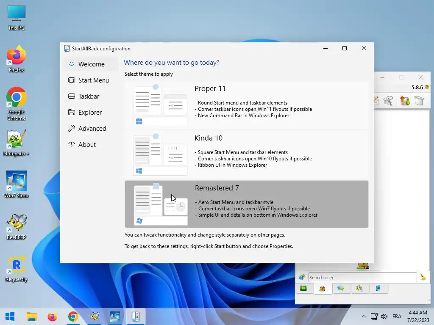Click BeeBEEP bee logo beside version 5.8.6
Screen dimensions: 434x325
click(427, 87)
